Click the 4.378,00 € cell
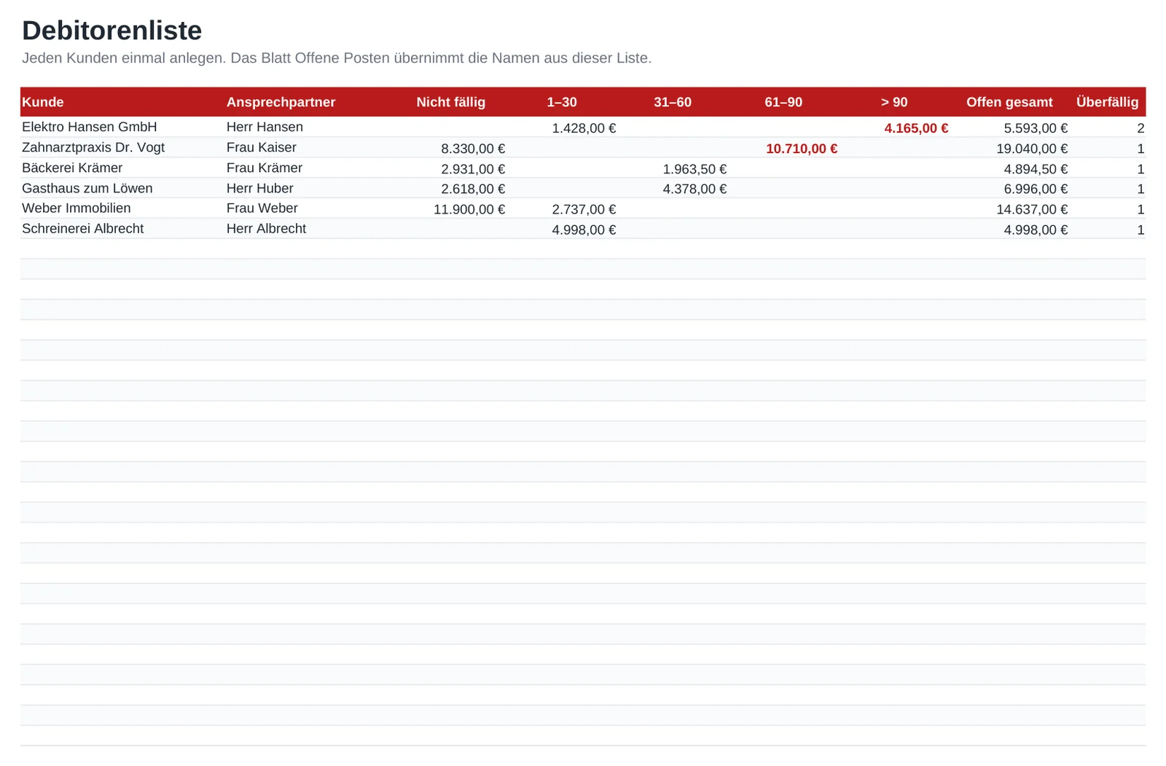The height and width of the screenshot is (766, 1166). pos(694,189)
